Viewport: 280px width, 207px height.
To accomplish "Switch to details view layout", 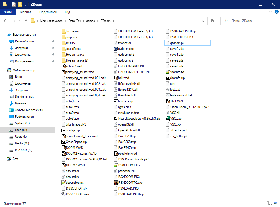I will (x=269, y=203).
